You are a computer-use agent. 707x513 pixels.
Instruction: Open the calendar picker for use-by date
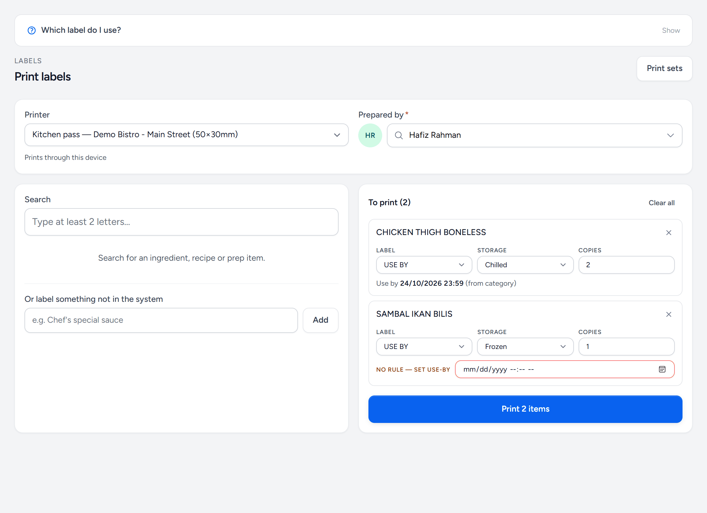662,369
